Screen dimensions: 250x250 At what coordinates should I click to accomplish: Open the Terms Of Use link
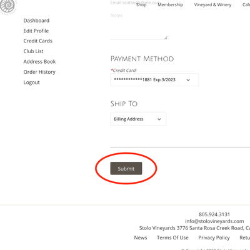point(172,237)
